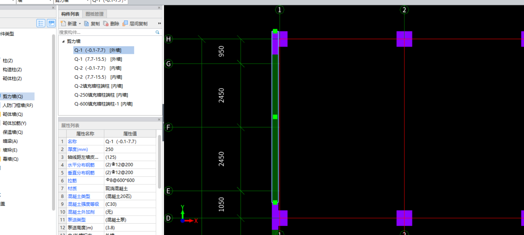Switch left panel to panel view icon

(x=51, y=23)
